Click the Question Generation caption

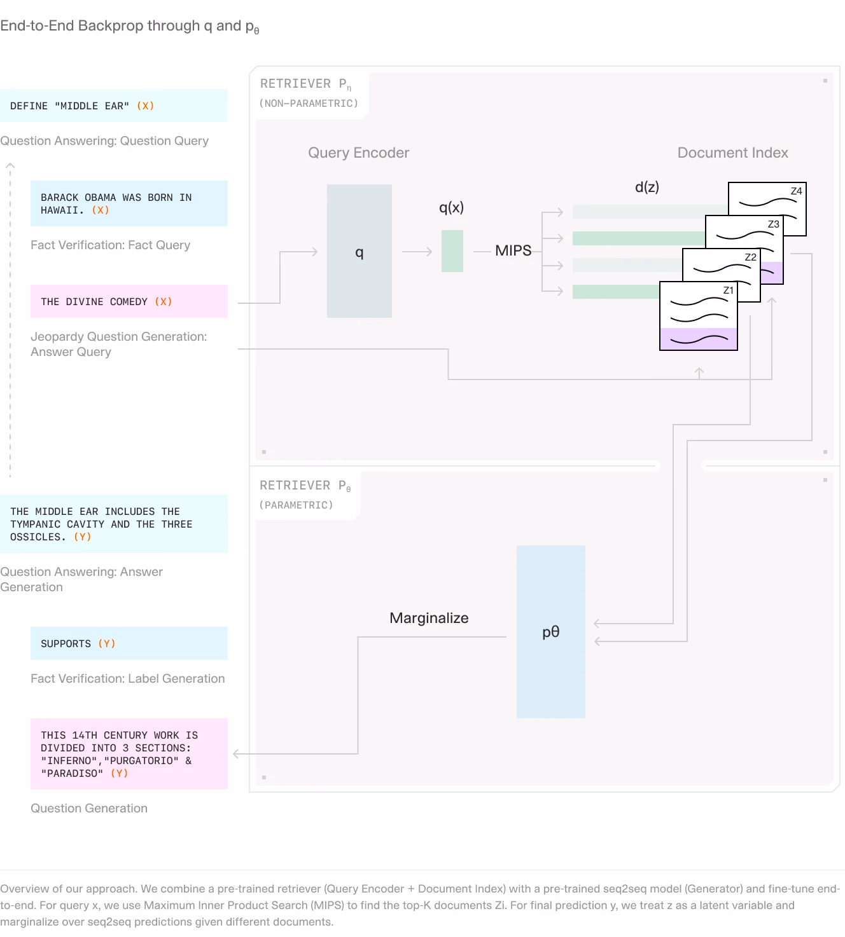(x=89, y=808)
